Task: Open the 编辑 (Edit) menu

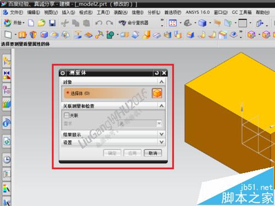Action: (x=34, y=13)
